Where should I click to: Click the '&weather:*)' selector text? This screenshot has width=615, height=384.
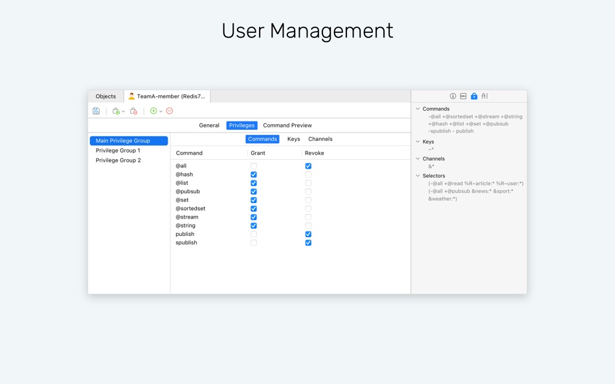(x=442, y=199)
